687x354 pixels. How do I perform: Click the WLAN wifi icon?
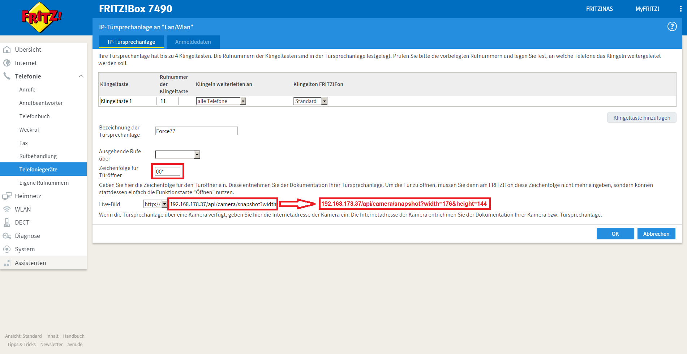[x=7, y=209]
